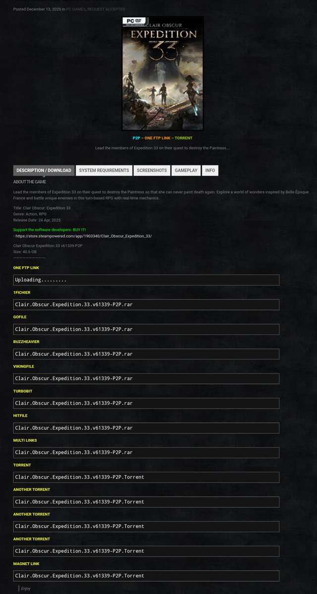The image size is (317, 594).
Task: Click the cyan P2P text below the cover
Action: 136,138
